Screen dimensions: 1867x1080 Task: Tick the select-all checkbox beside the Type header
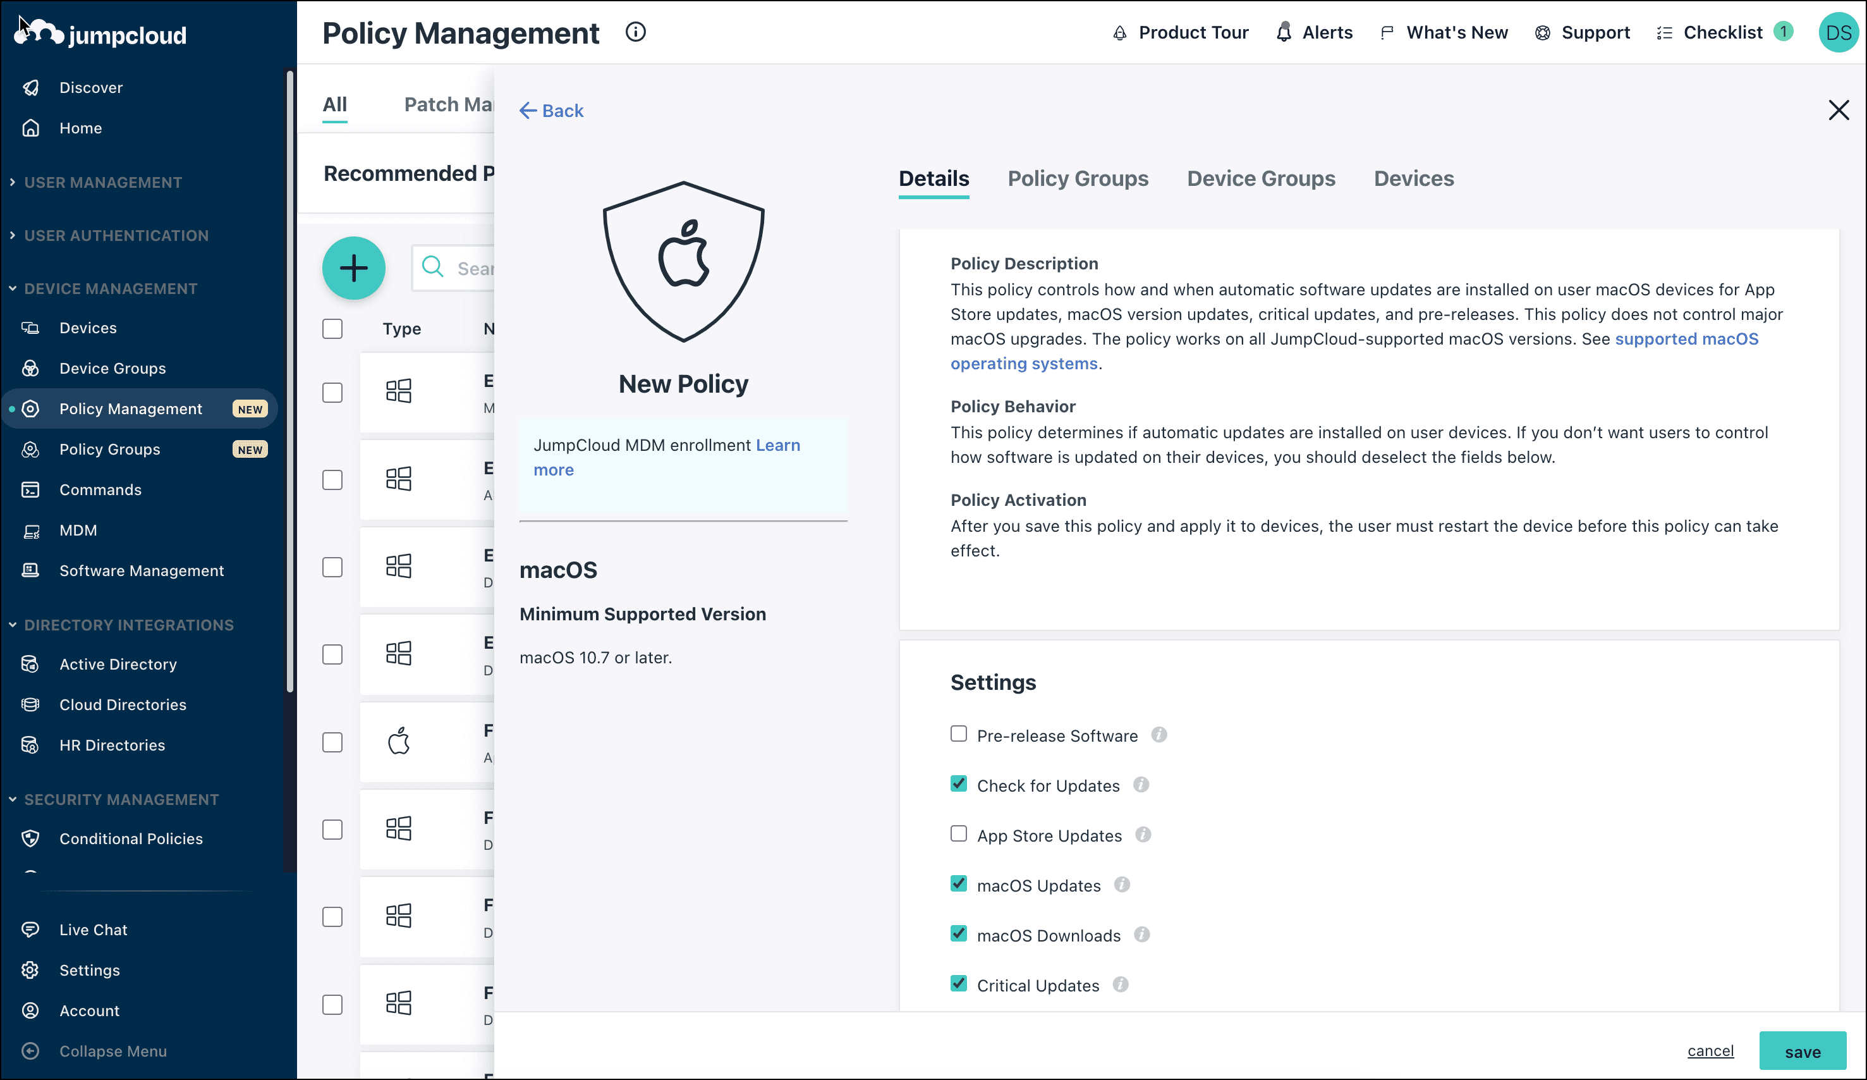[332, 328]
